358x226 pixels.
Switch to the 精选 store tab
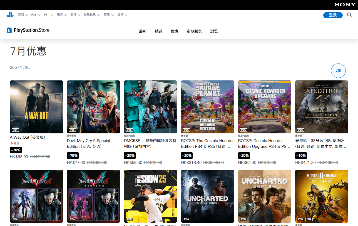(159, 31)
